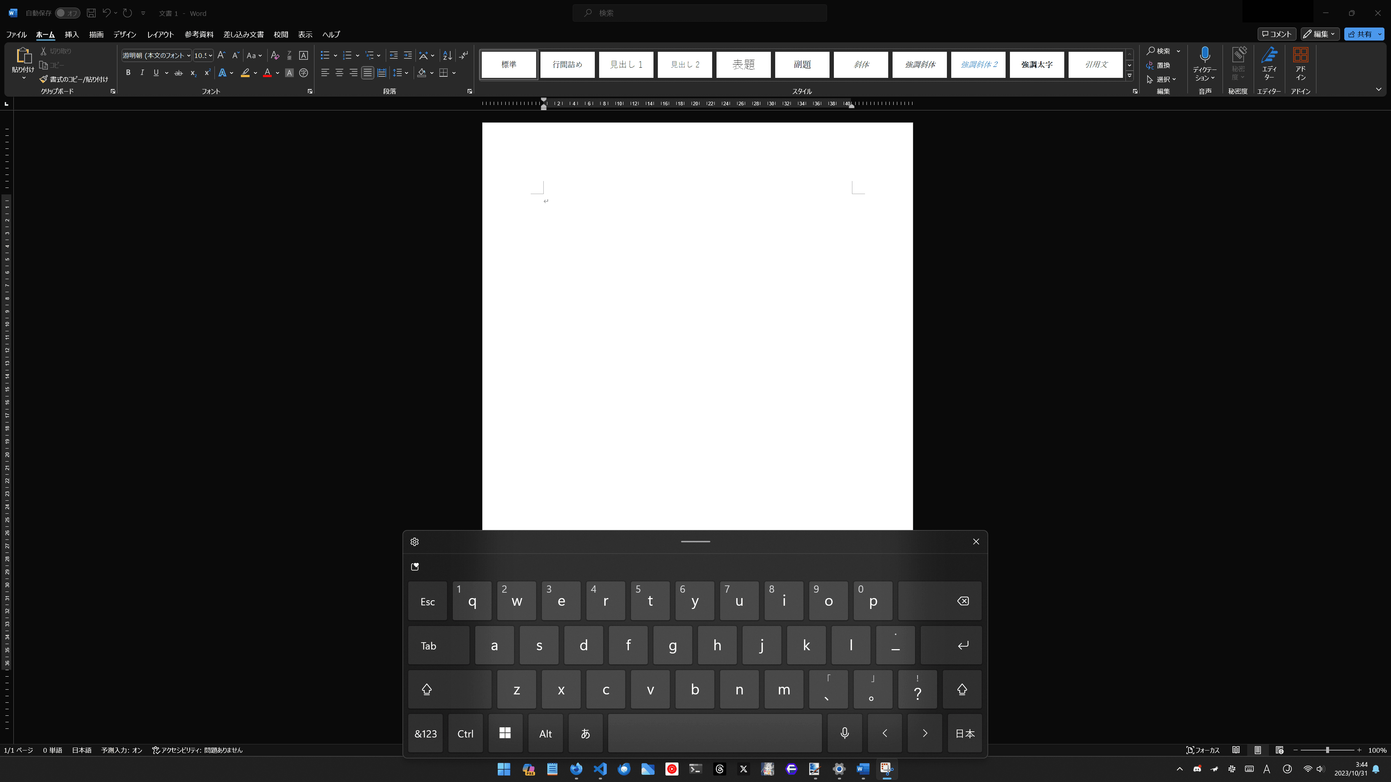1391x782 pixels.
Task: Open the touch keyboard settings gear
Action: tap(415, 542)
